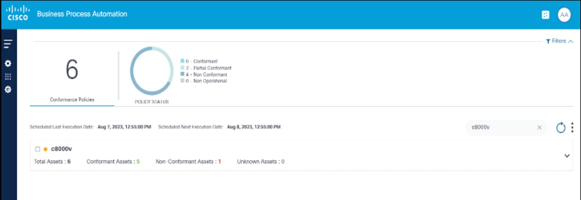The image size is (581, 200).
Task: Clear the c8000v search text
Action: (x=539, y=127)
